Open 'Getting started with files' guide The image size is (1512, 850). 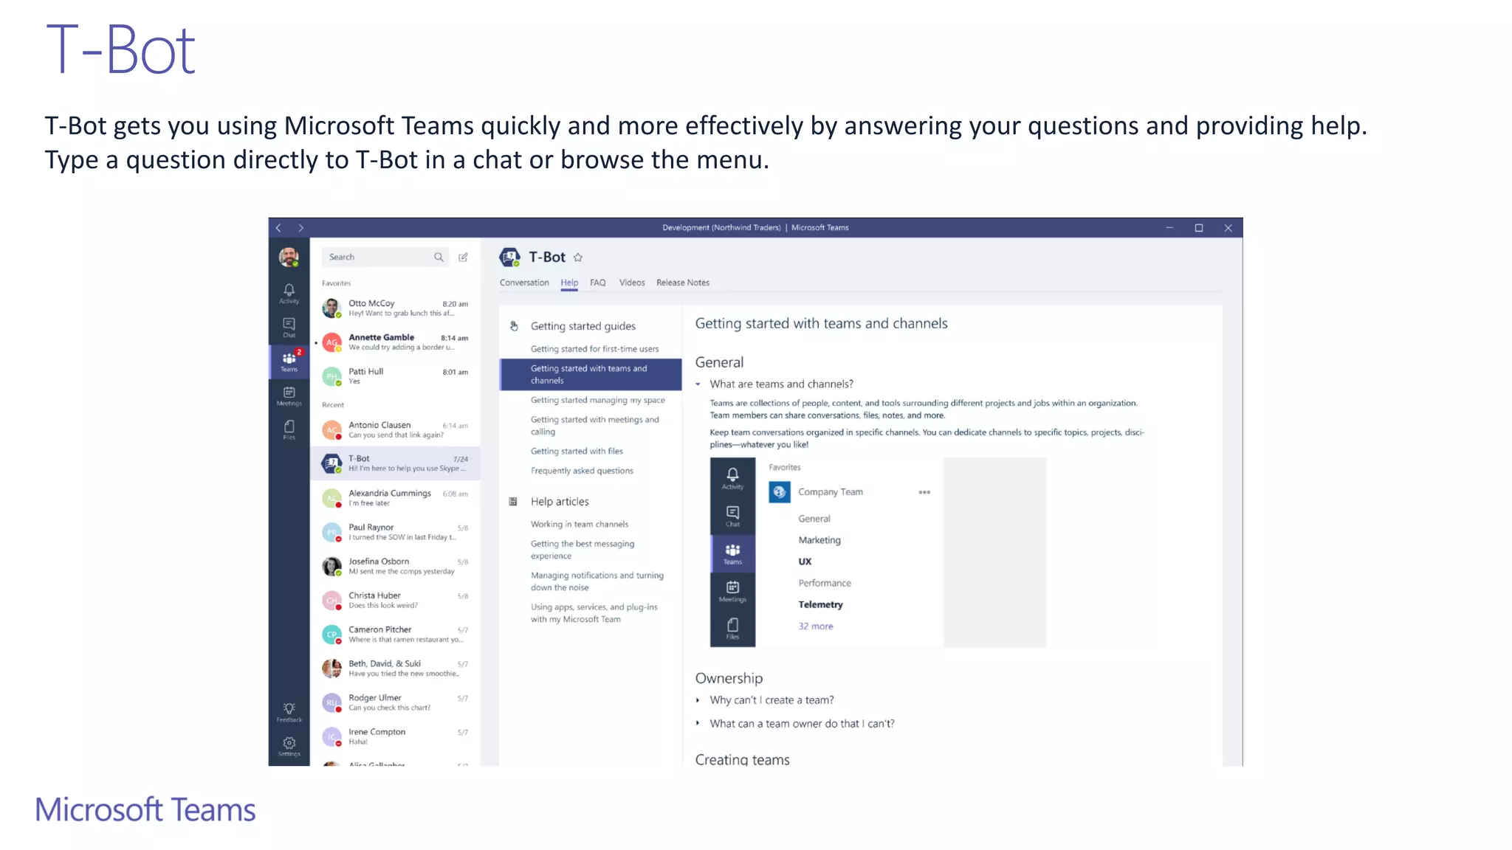click(x=577, y=451)
